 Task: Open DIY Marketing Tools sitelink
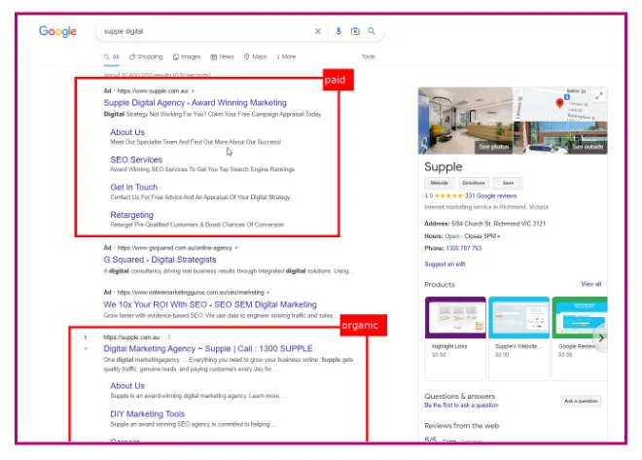(x=148, y=413)
